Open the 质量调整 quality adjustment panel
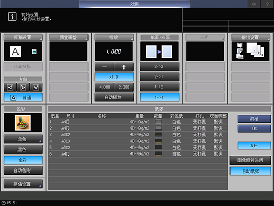 tap(68, 37)
